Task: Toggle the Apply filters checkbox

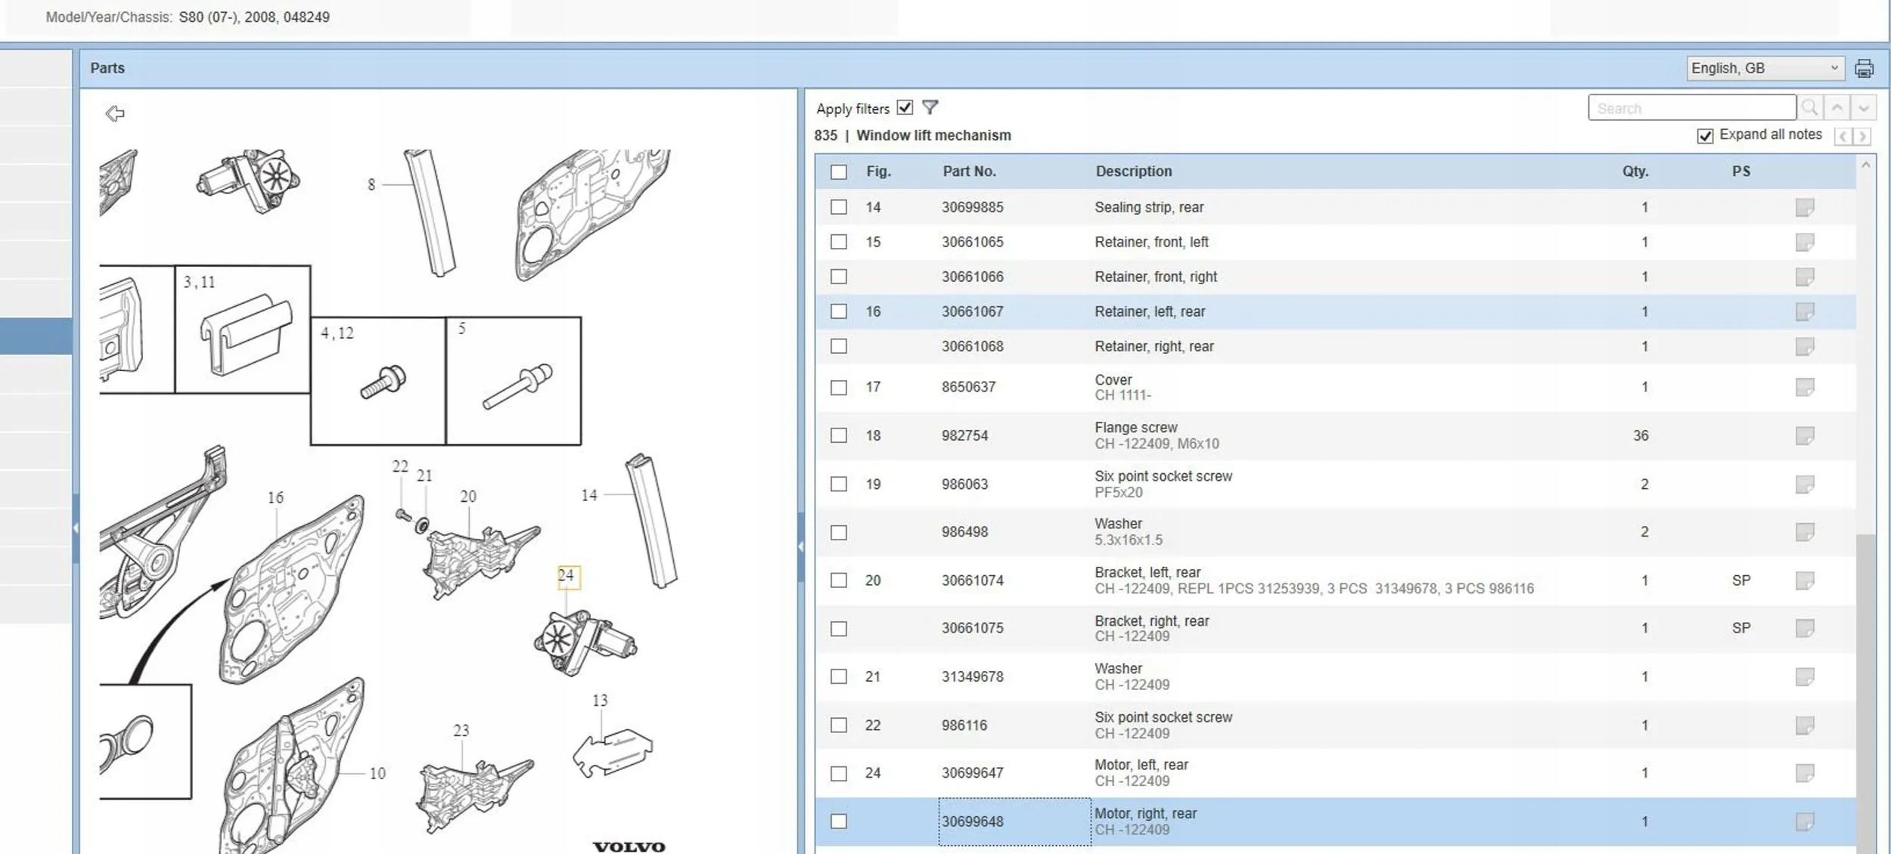Action: [x=905, y=107]
